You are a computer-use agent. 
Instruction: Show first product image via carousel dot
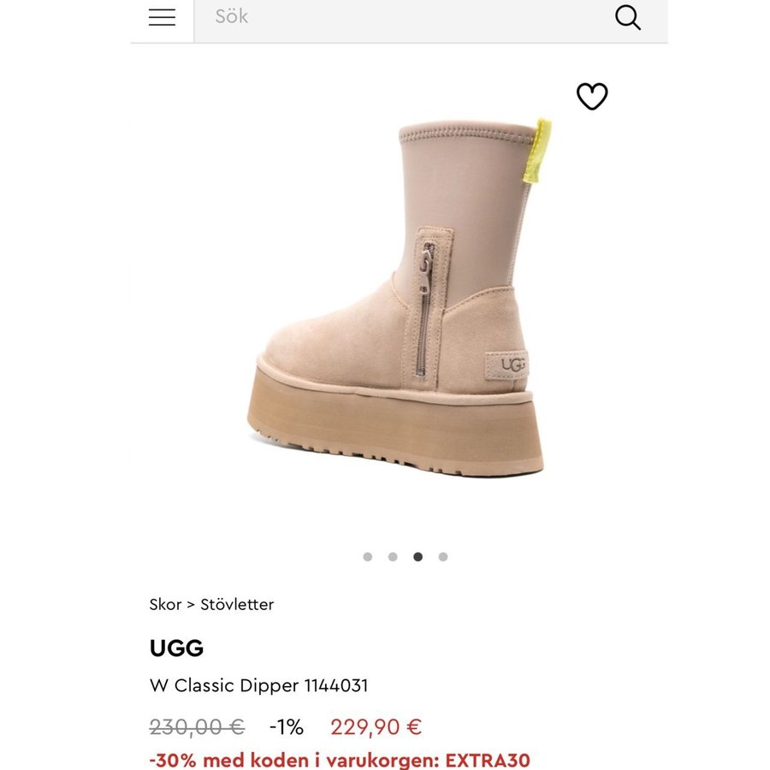click(367, 556)
